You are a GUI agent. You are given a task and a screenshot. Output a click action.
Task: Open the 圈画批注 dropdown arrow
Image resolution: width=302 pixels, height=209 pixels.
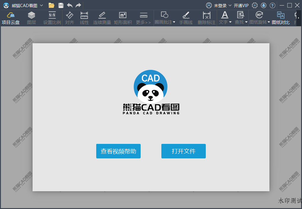click(x=174, y=22)
